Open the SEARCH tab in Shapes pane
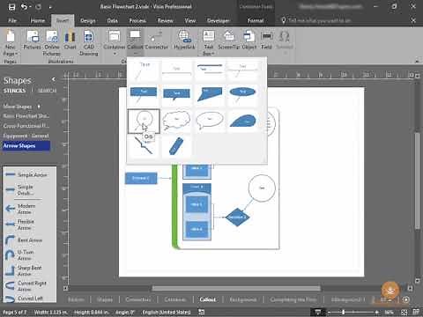Screen dimensions: 423x317 pos(47,91)
